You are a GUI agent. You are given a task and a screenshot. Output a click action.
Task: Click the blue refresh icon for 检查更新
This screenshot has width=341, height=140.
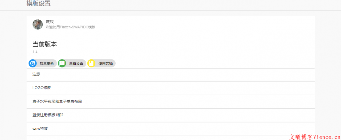click(33, 63)
